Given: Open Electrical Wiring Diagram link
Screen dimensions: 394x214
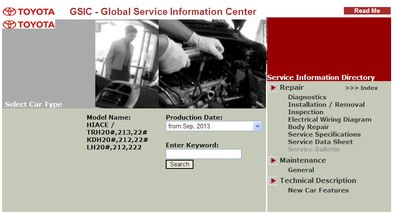Looking at the screenshot, I should pos(329,120).
